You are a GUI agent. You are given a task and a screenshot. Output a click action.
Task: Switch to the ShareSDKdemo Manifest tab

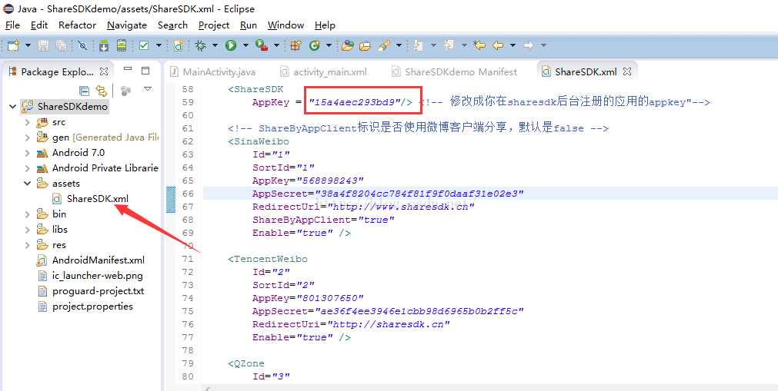tap(455, 72)
